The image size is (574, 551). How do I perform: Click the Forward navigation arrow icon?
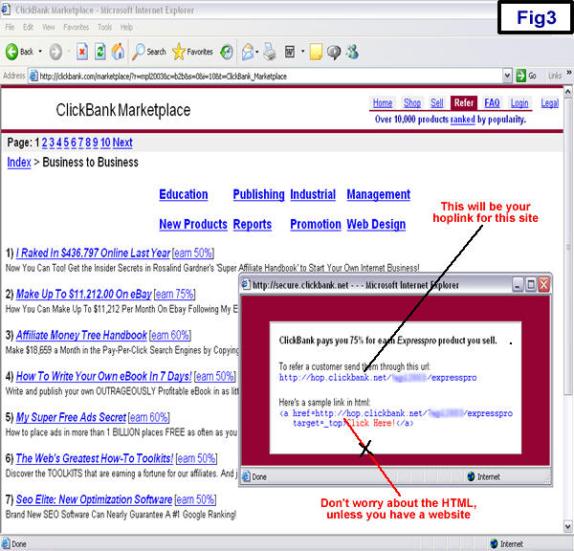pos(55,52)
